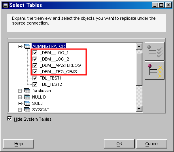The width and height of the screenshot is (174, 152).
Task: Confirm selection with OK button
Action: click(x=119, y=144)
